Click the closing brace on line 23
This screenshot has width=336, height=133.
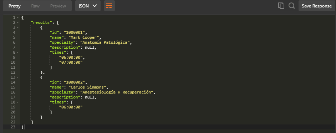point(22,127)
